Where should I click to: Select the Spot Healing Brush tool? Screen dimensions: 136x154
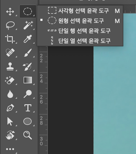click(10, 53)
